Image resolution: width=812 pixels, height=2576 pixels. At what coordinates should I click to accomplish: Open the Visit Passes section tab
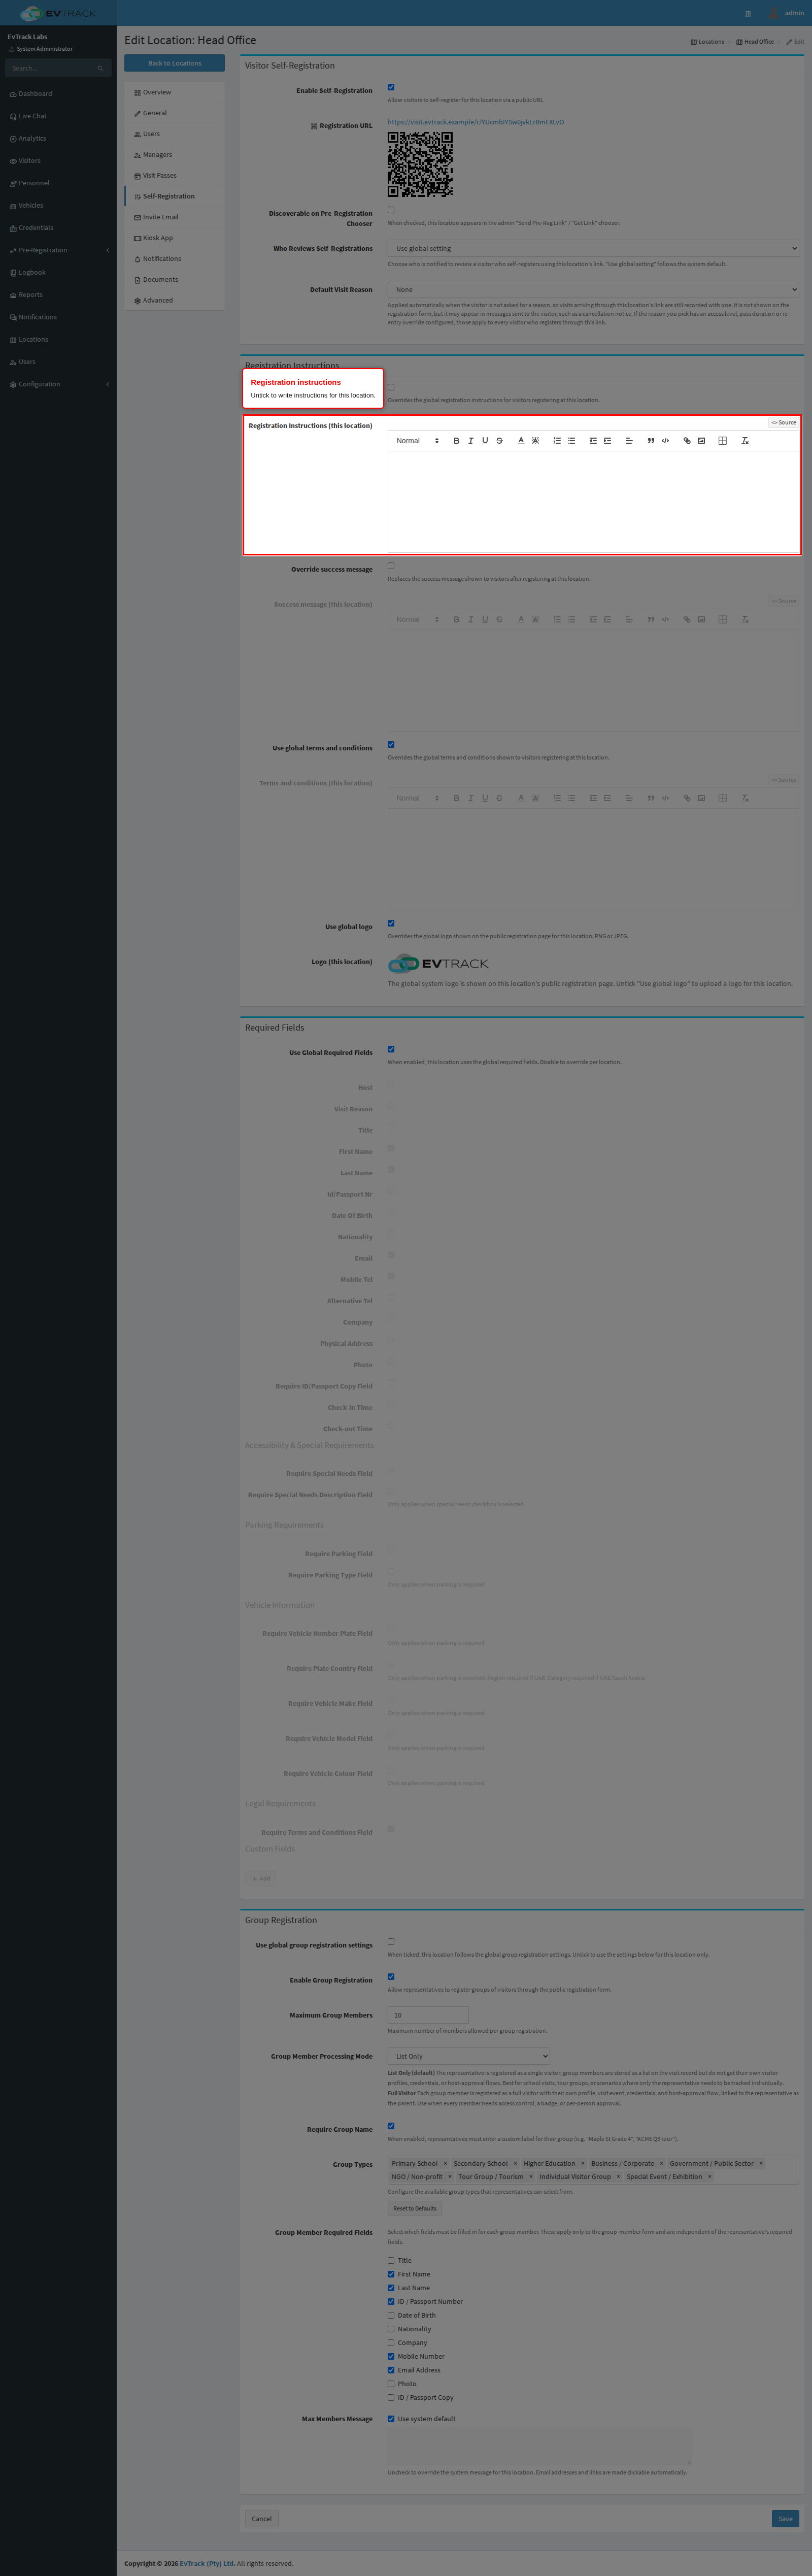(x=174, y=175)
